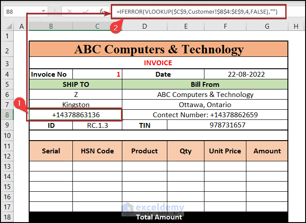
Task: Select row 15 header
Action: (7, 186)
